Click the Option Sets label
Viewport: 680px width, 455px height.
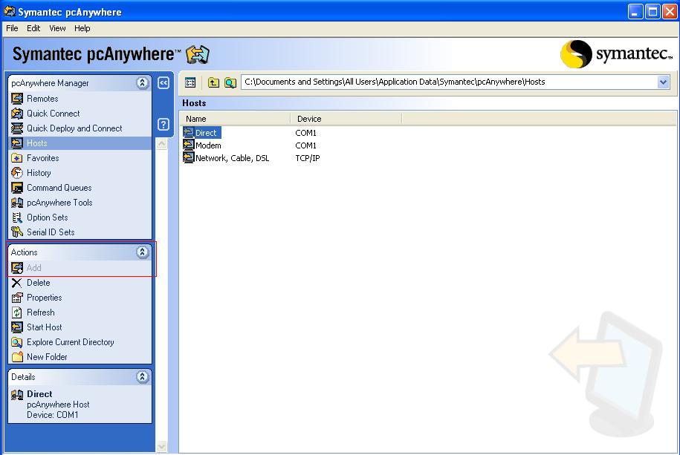[48, 217]
